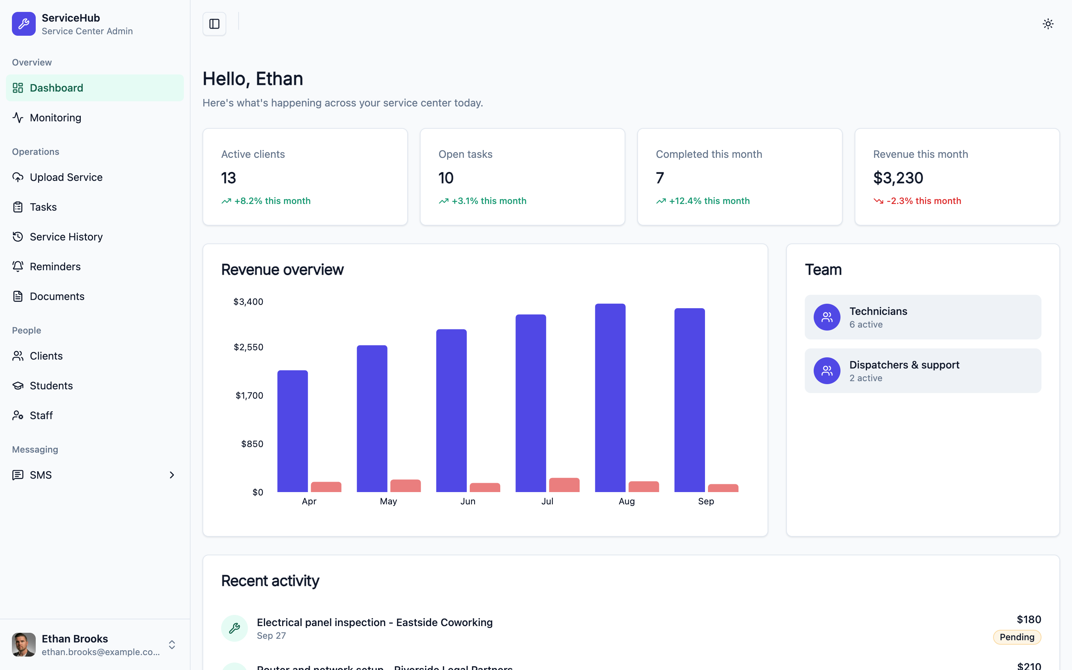The width and height of the screenshot is (1072, 670).
Task: Click the Pending status badge
Action: point(1017,637)
